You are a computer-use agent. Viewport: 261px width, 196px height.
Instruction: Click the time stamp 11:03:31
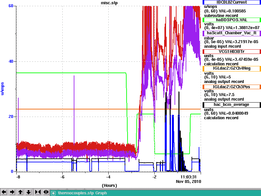pos(189,177)
